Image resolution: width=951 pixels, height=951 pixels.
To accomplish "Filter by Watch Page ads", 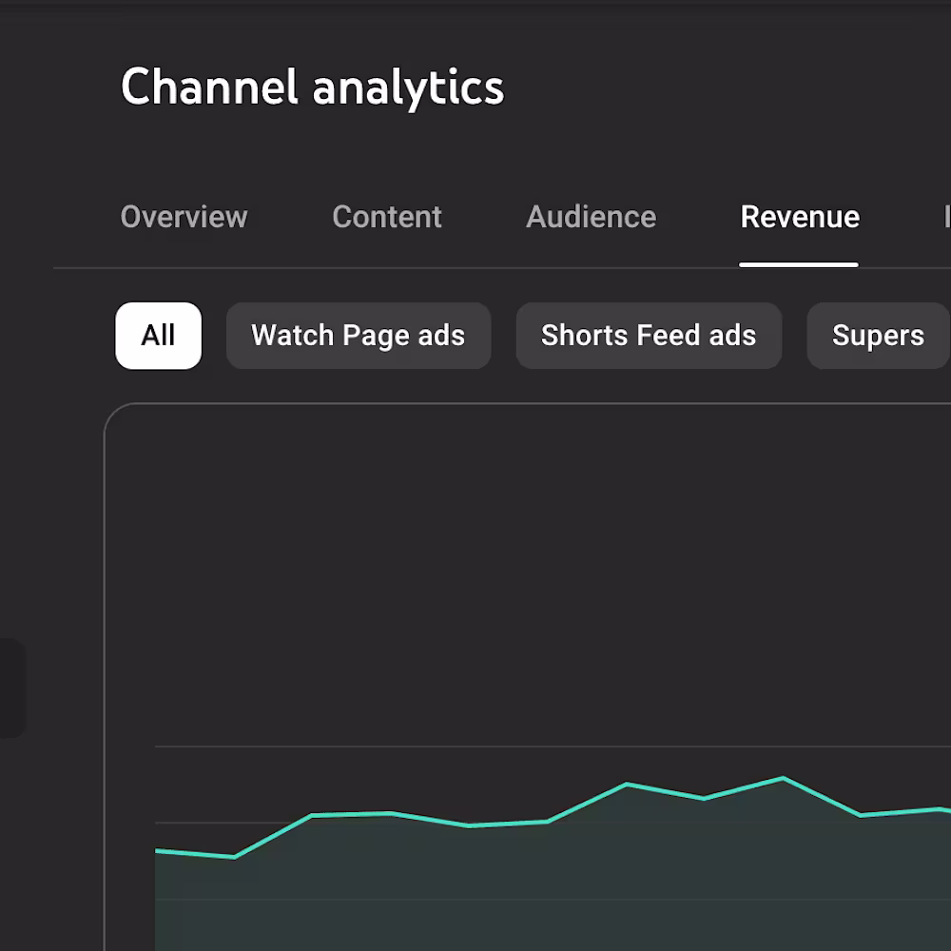I will pos(359,336).
